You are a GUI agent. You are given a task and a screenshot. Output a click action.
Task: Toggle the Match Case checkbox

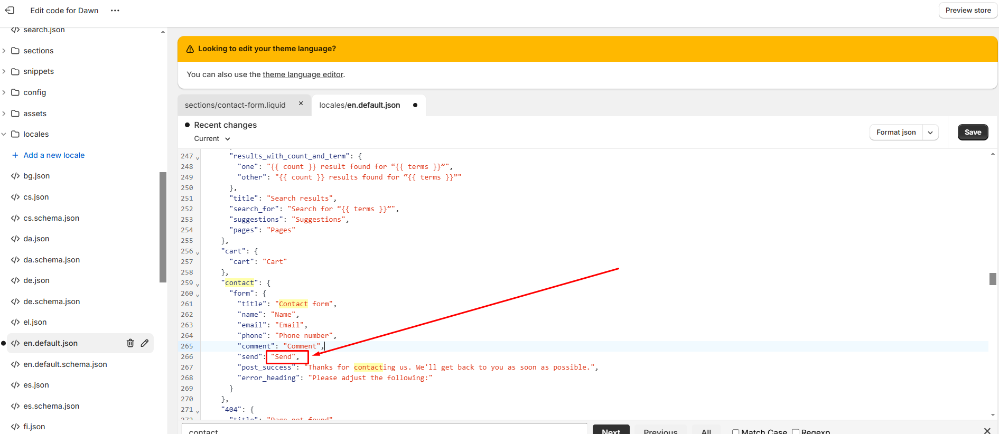735,432
